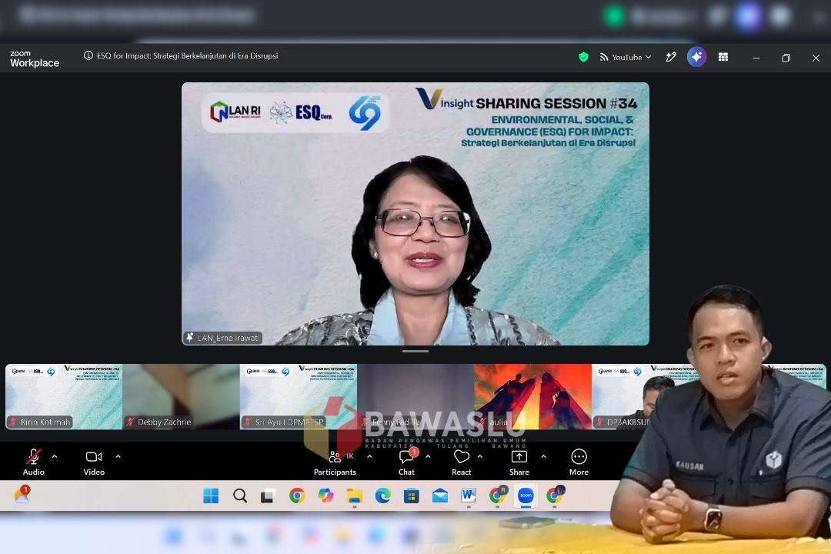Screen dimensions: 831x554
Task: Open Windows Search from the taskbar
Action: click(x=240, y=496)
